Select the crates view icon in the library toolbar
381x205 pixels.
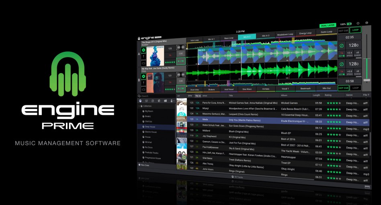(140, 101)
